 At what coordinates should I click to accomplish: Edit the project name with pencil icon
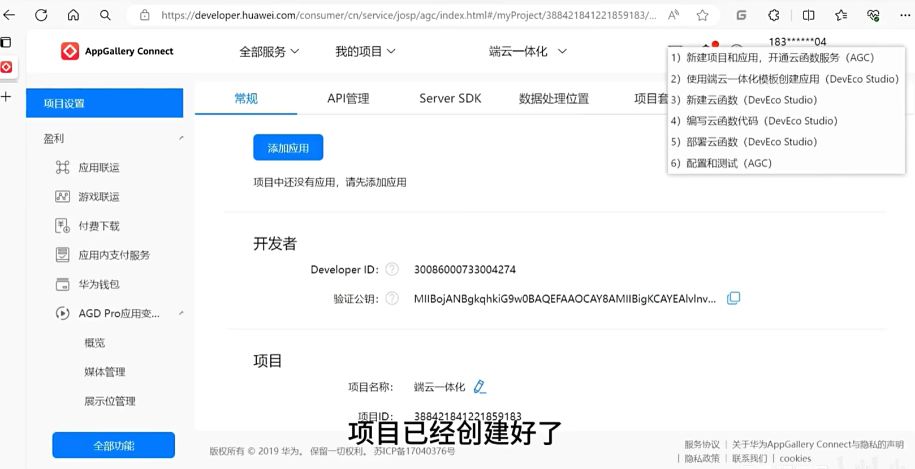pyautogui.click(x=479, y=386)
